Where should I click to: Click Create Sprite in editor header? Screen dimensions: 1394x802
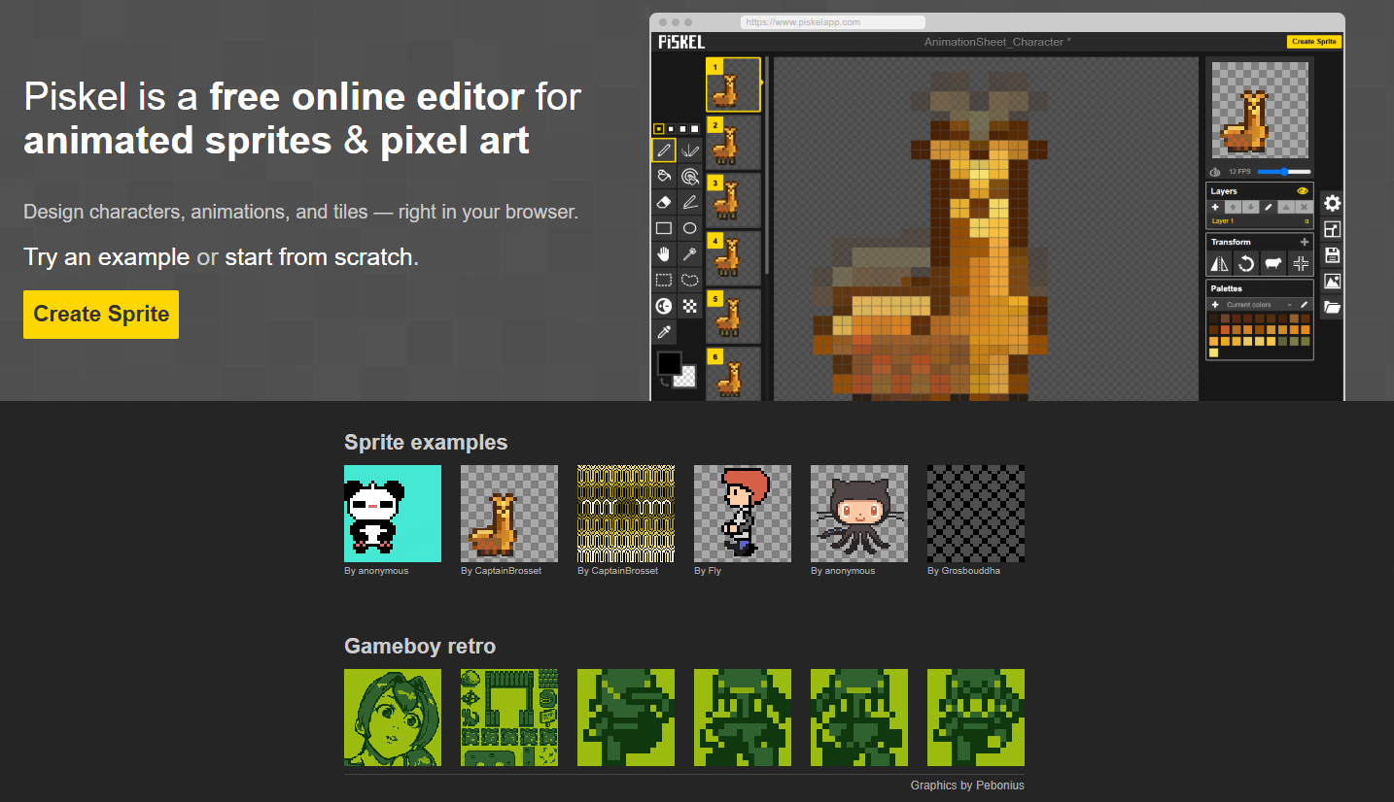pos(1315,42)
